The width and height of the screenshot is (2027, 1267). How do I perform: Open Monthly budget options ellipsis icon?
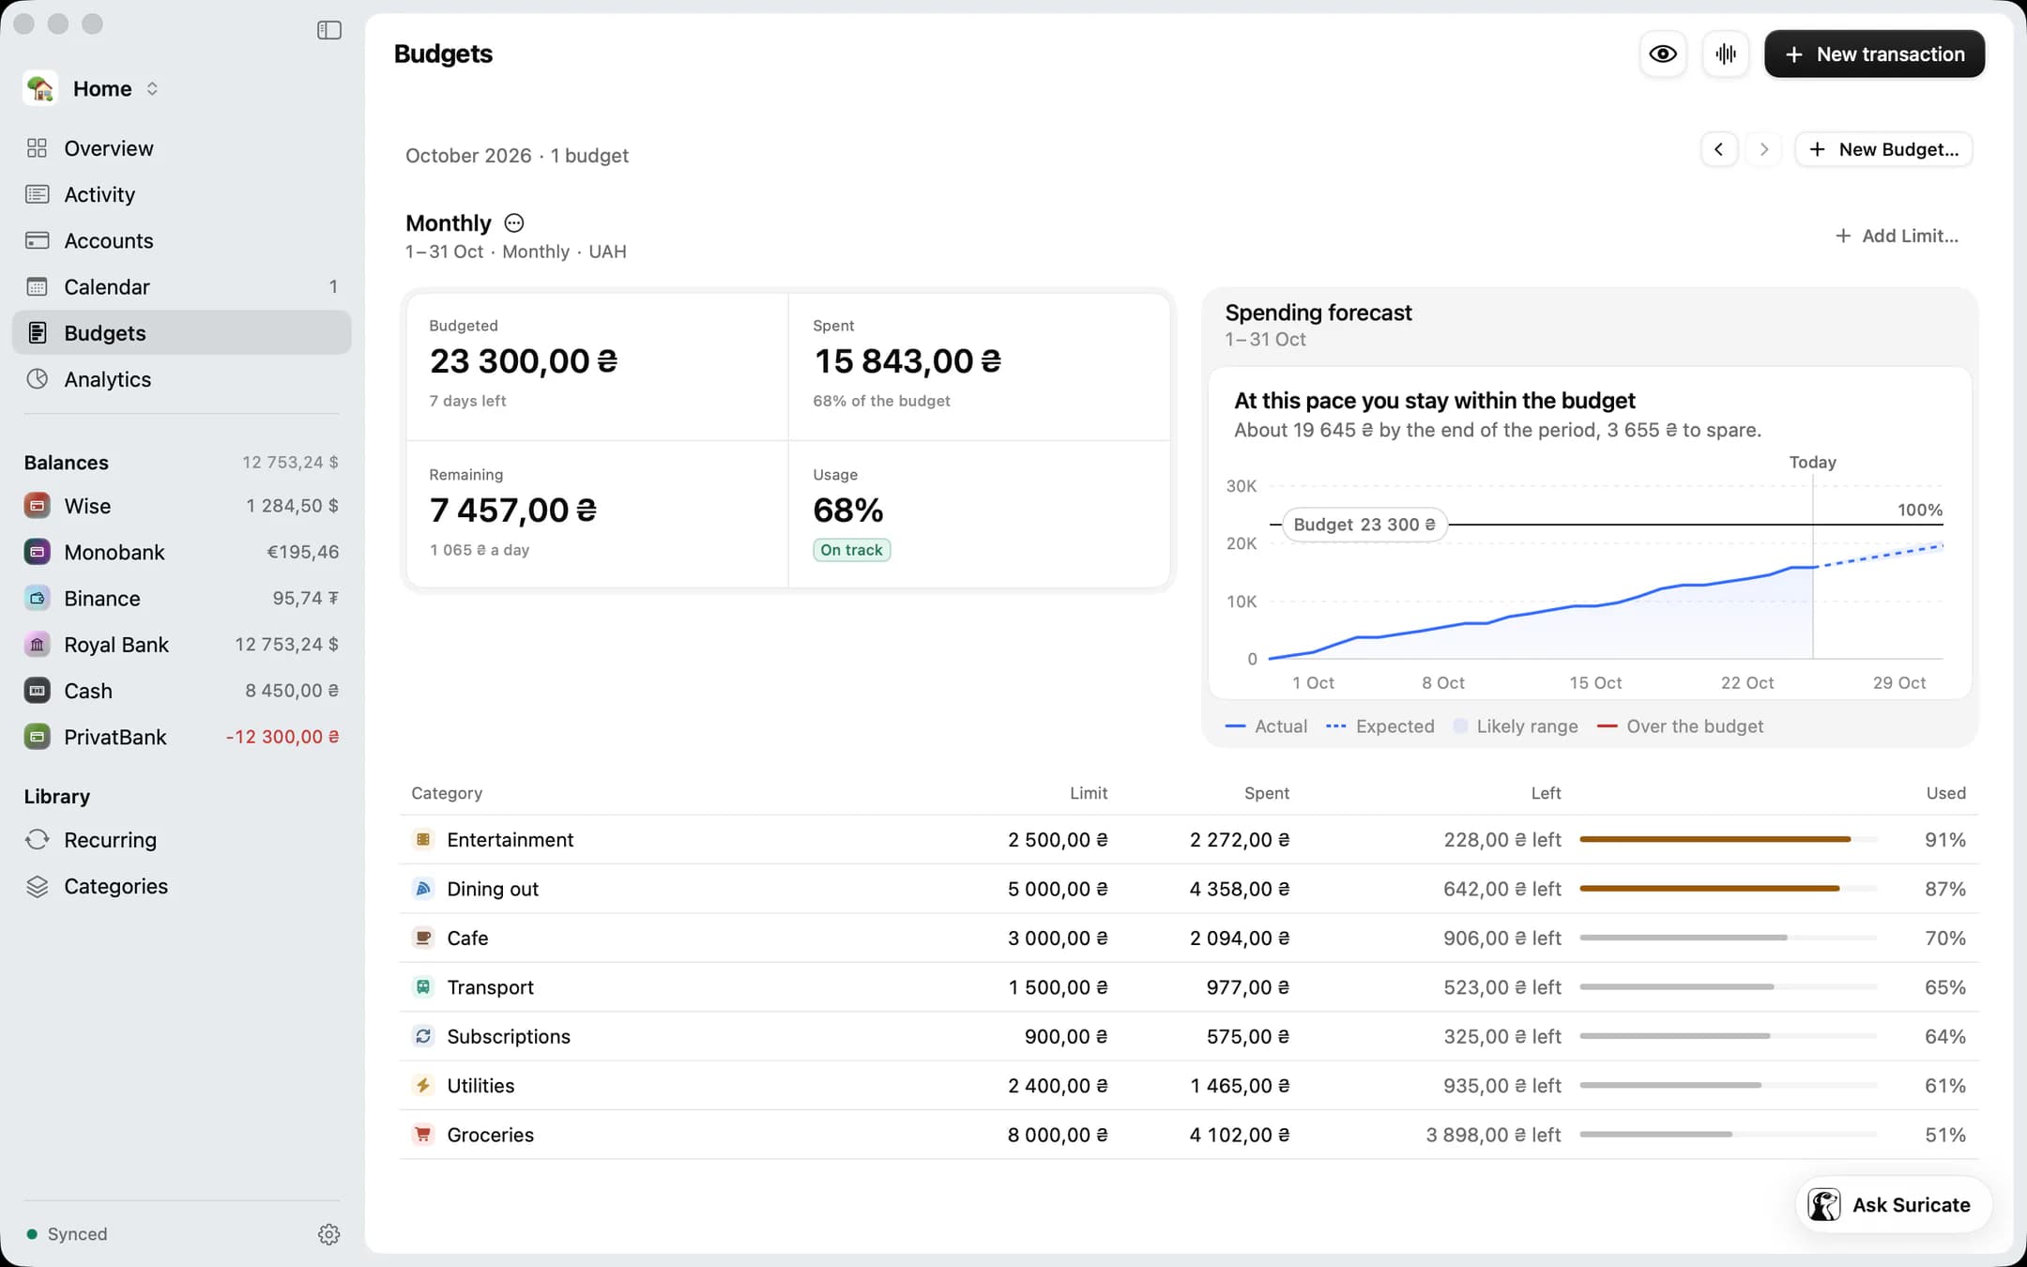point(514,223)
